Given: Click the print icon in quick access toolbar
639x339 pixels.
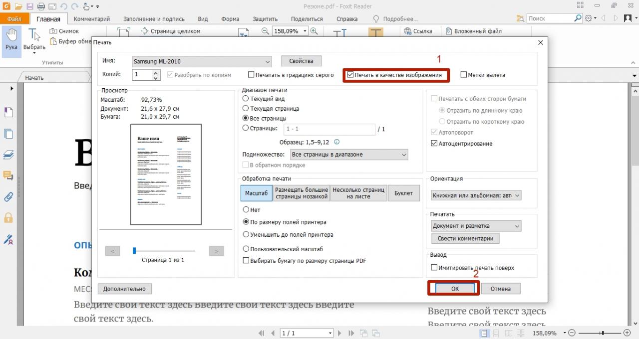Looking at the screenshot, I should coord(41,6).
